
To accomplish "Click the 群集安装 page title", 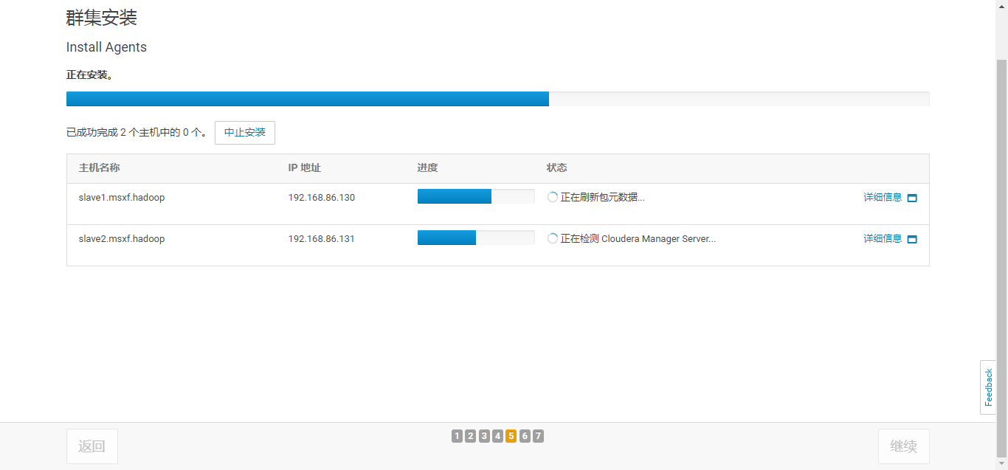I will tap(102, 18).
